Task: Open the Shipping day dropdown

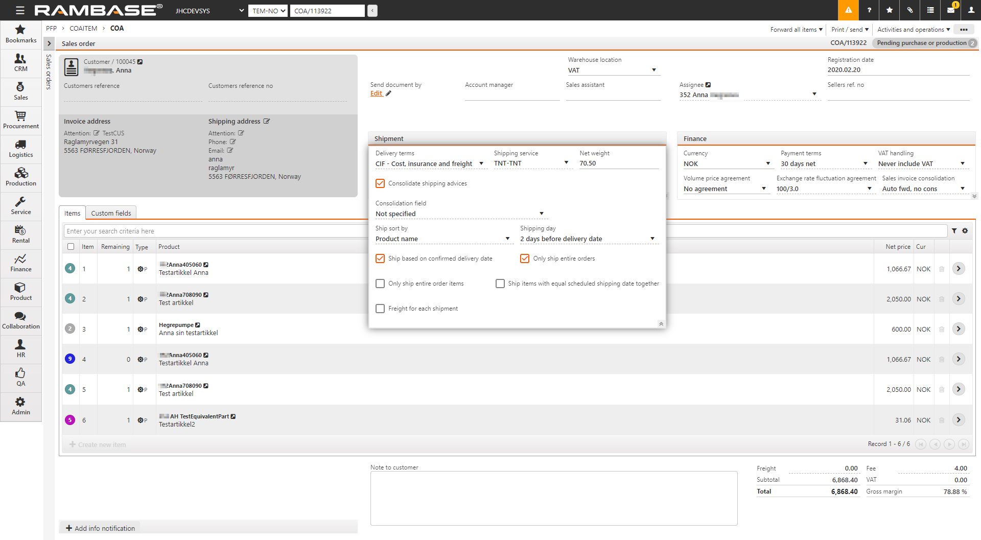Action: (588, 239)
